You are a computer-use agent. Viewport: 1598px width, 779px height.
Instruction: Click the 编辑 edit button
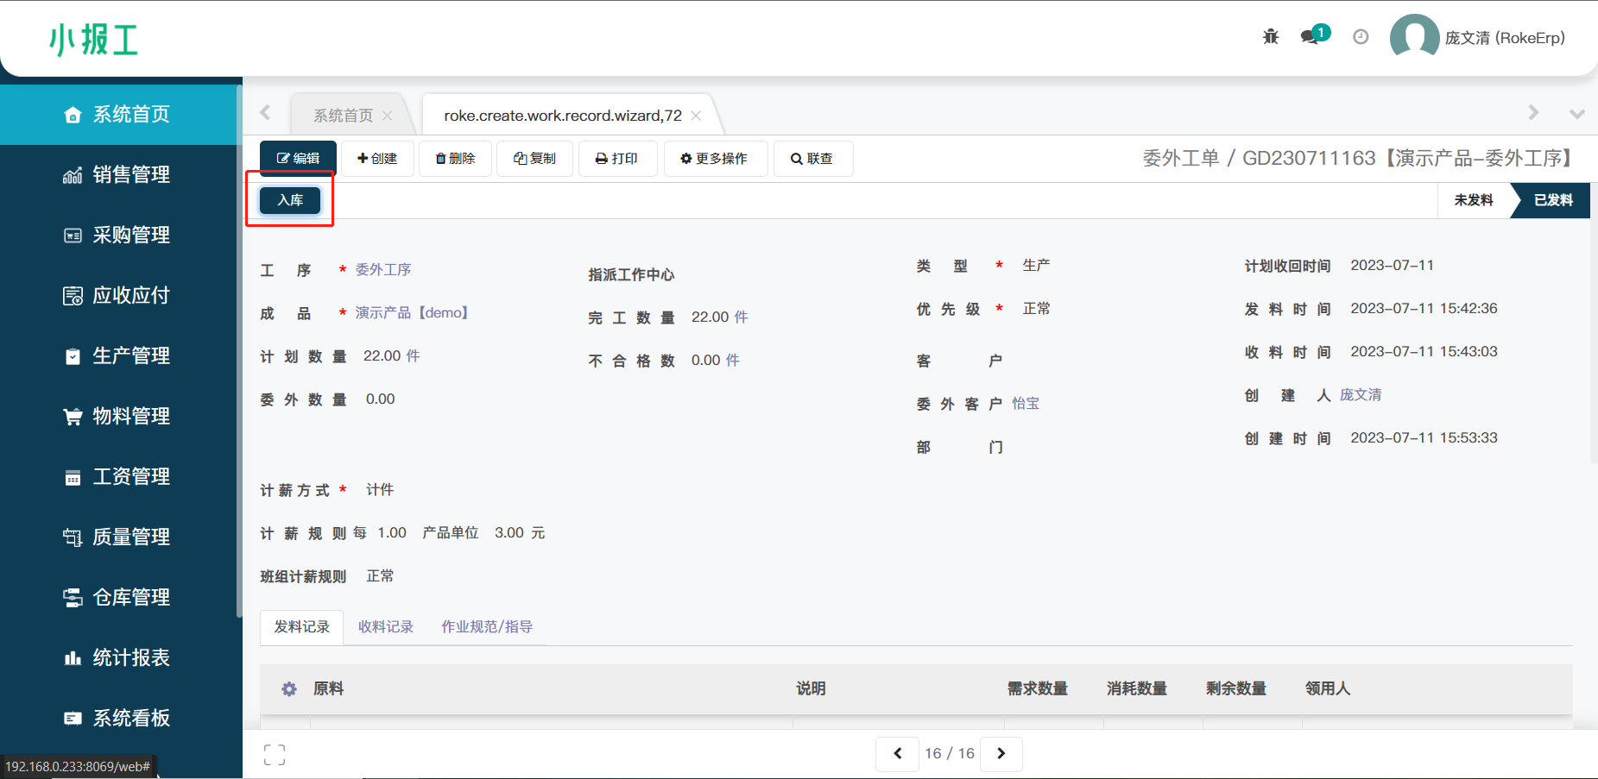298,159
